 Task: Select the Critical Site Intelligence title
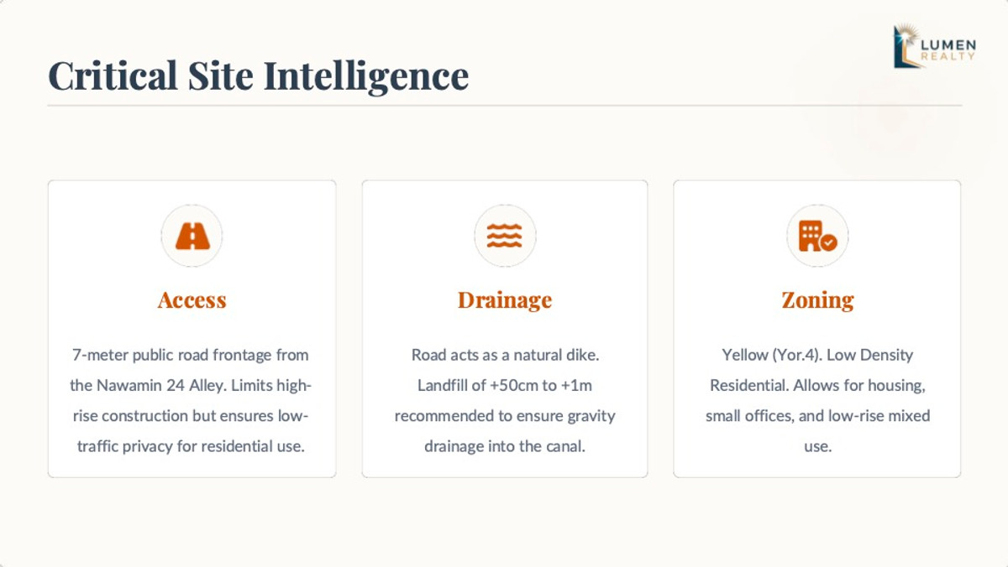[258, 75]
